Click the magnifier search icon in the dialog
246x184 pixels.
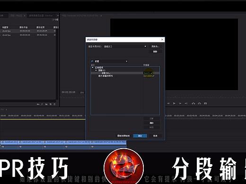click(92, 61)
